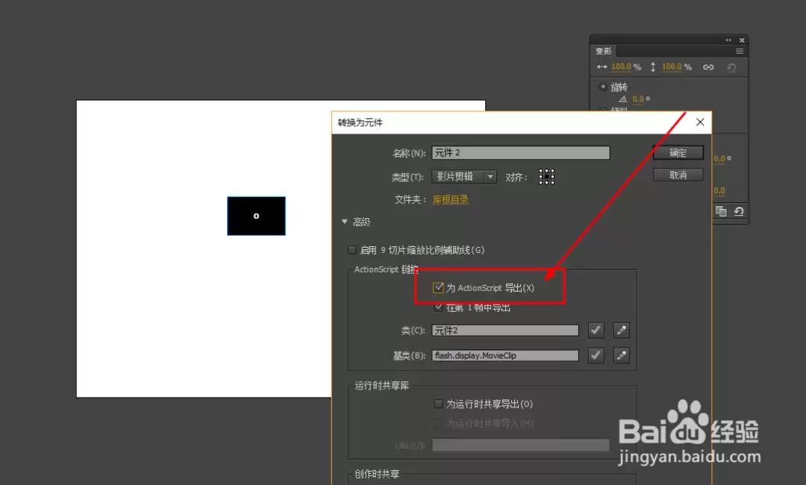Click 类 input field with 元件2

pos(505,331)
